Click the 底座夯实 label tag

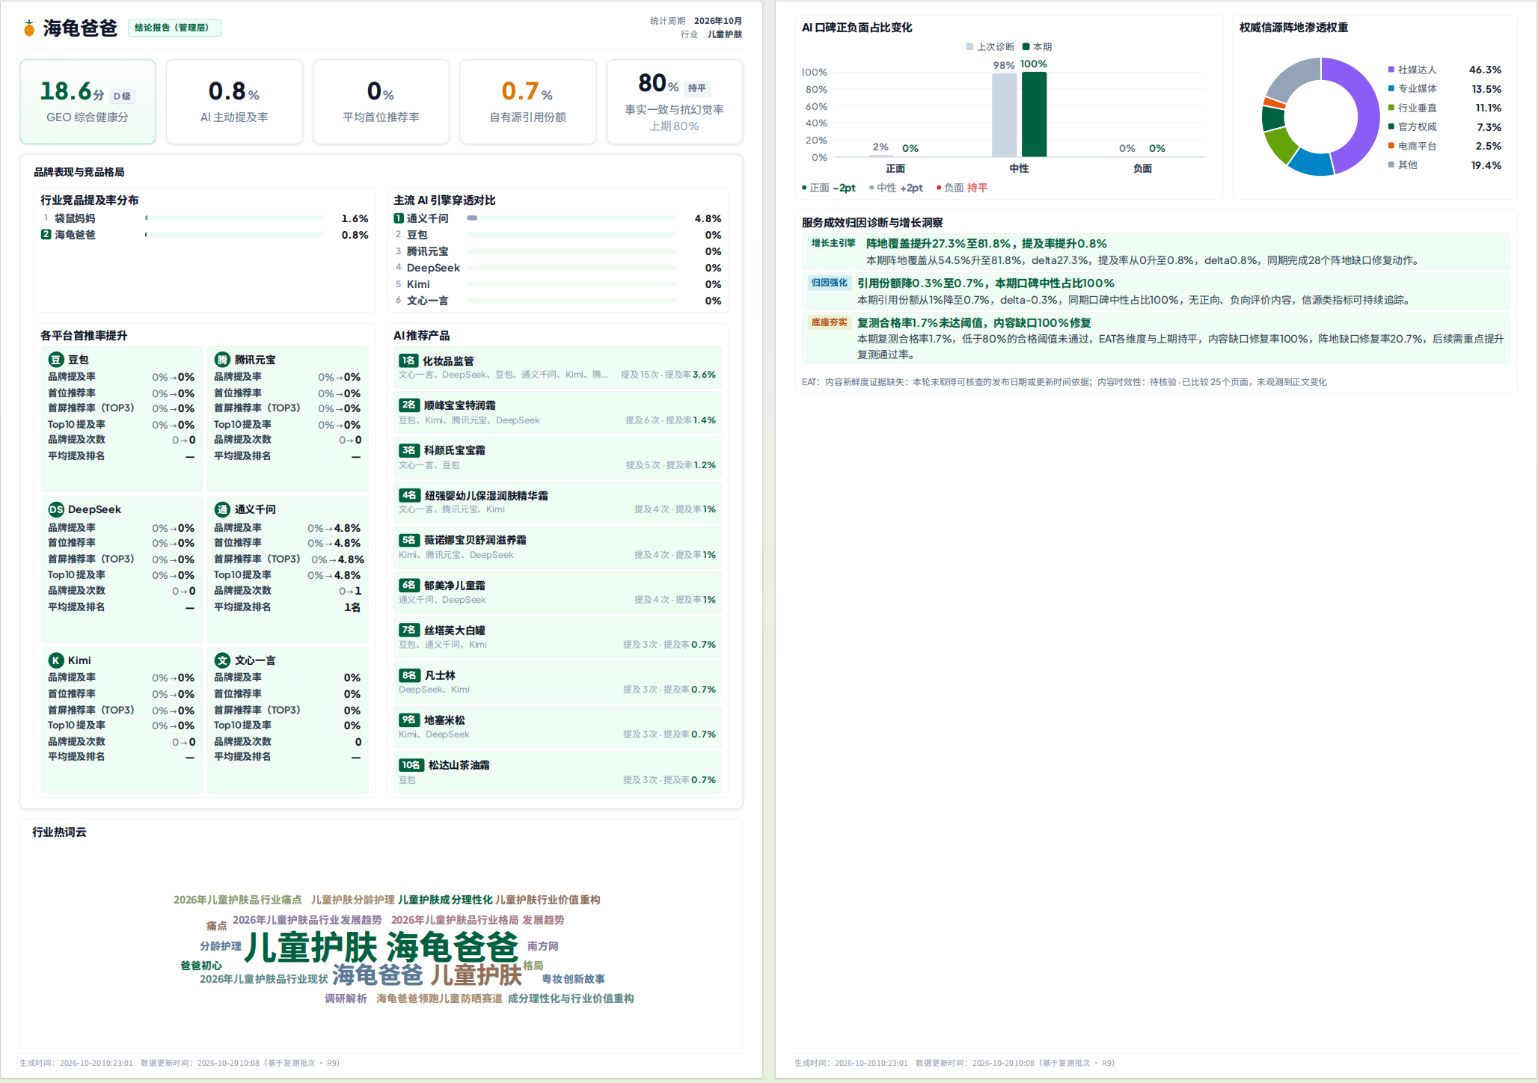click(830, 322)
